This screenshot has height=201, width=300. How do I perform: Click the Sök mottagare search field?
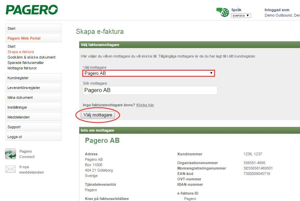pos(150,90)
